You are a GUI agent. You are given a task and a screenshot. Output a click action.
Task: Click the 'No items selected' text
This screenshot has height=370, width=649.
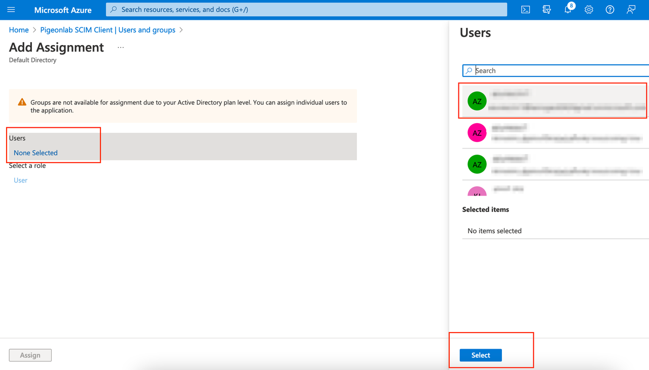point(494,231)
